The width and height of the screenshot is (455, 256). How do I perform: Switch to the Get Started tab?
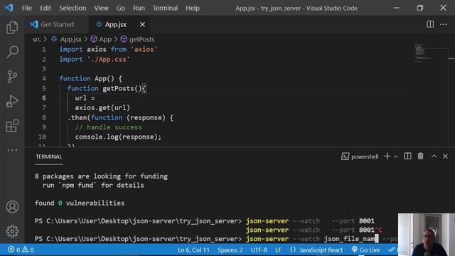pos(57,24)
